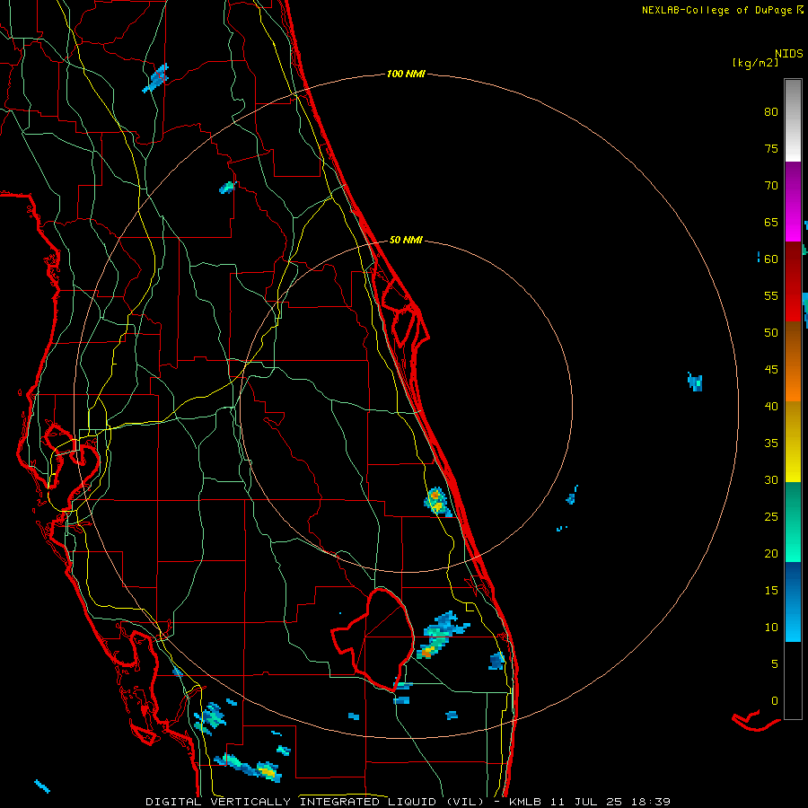Viewport: 808px width, 808px height.
Task: Click the "DIGITAL VERTICALLY INTEGRATED LIQUID (VIL)" caption
Action: (315, 802)
